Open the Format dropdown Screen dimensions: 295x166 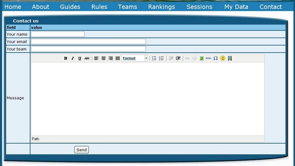click(135, 58)
